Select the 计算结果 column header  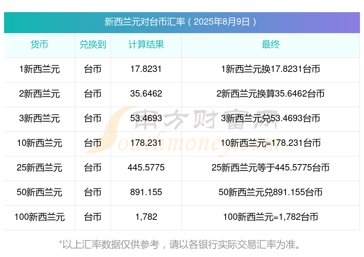(146, 44)
